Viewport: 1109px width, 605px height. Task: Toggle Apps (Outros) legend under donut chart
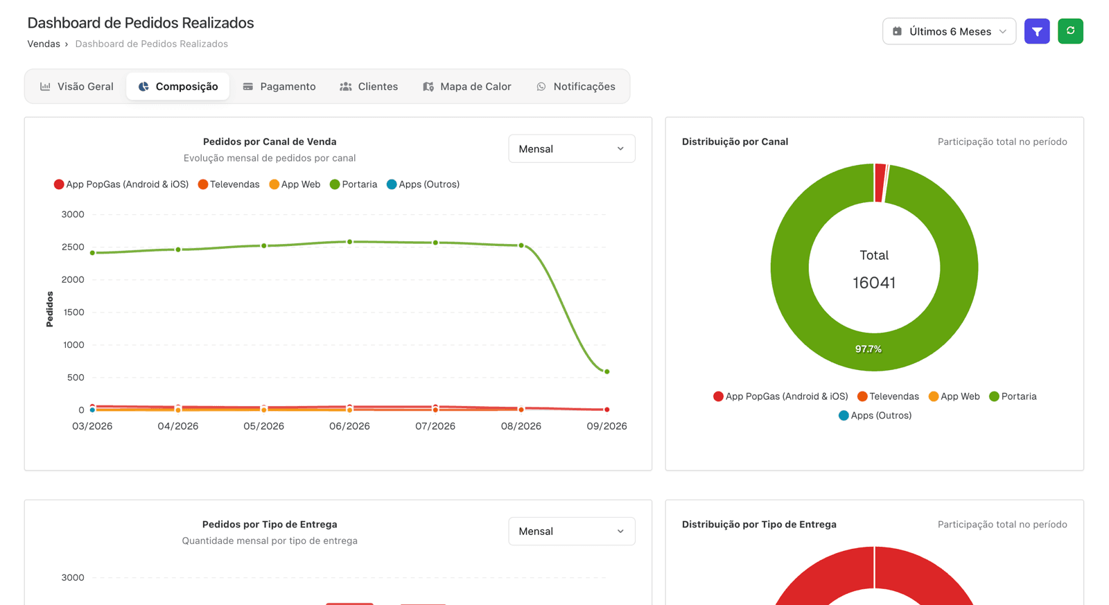[875, 416]
